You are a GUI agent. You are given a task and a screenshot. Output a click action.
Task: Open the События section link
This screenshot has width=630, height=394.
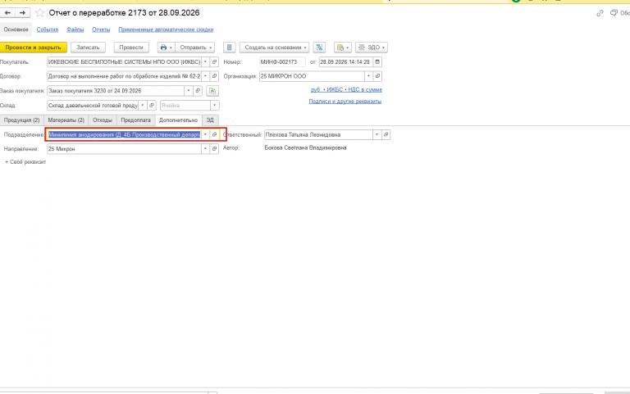pyautogui.click(x=48, y=29)
